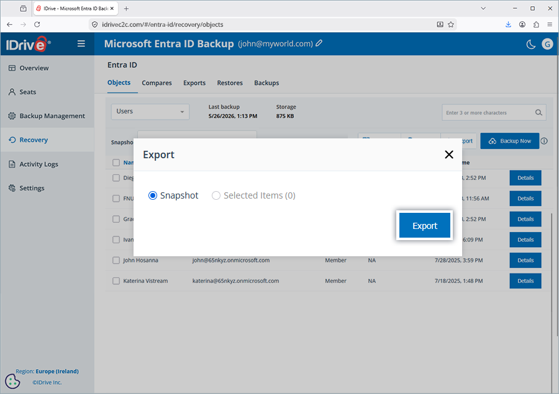The image size is (559, 394).
Task: Switch to the Compares tab
Action: coord(157,83)
